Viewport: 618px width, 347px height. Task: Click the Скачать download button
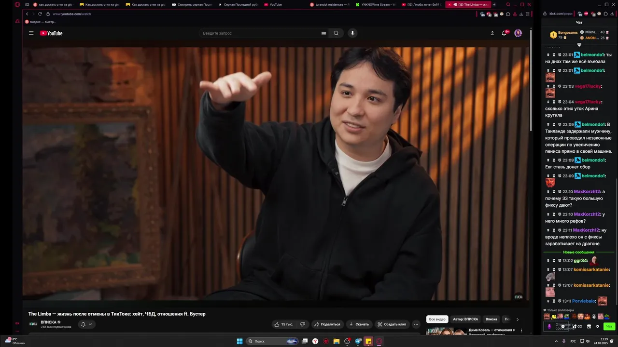click(359, 324)
